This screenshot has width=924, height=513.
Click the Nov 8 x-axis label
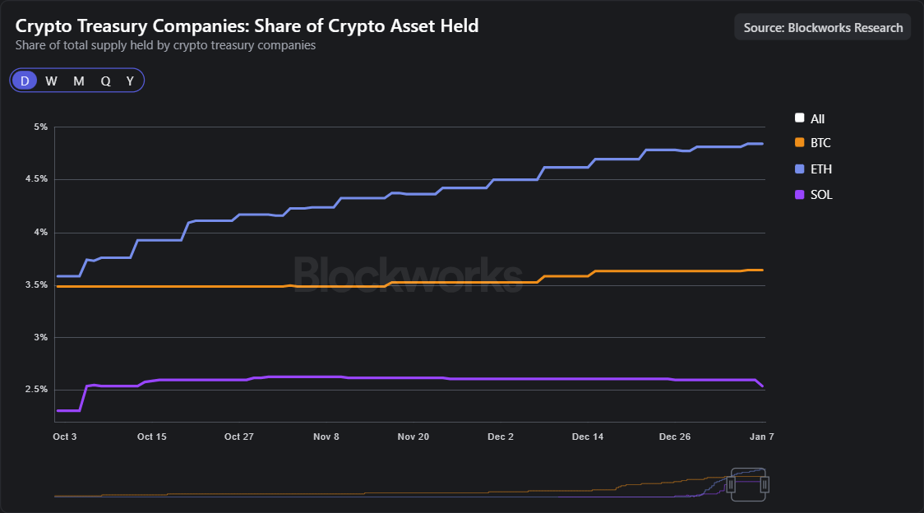(326, 437)
